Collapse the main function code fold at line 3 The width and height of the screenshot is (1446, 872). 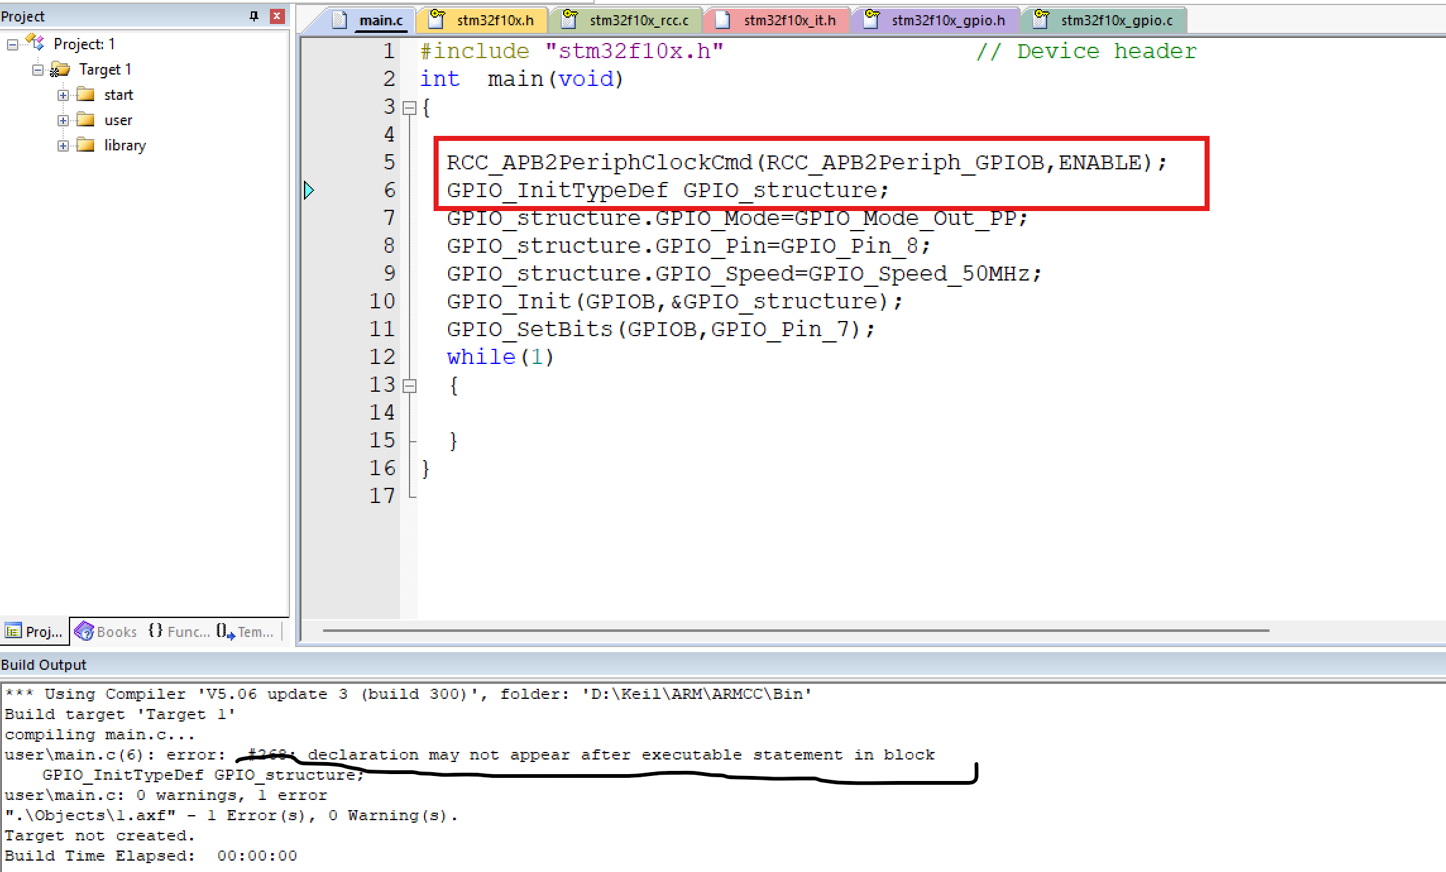click(410, 108)
